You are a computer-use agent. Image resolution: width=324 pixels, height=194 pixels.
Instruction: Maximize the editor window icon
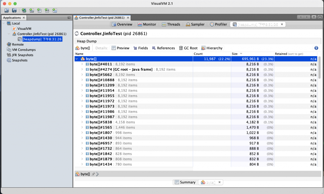[320, 17]
